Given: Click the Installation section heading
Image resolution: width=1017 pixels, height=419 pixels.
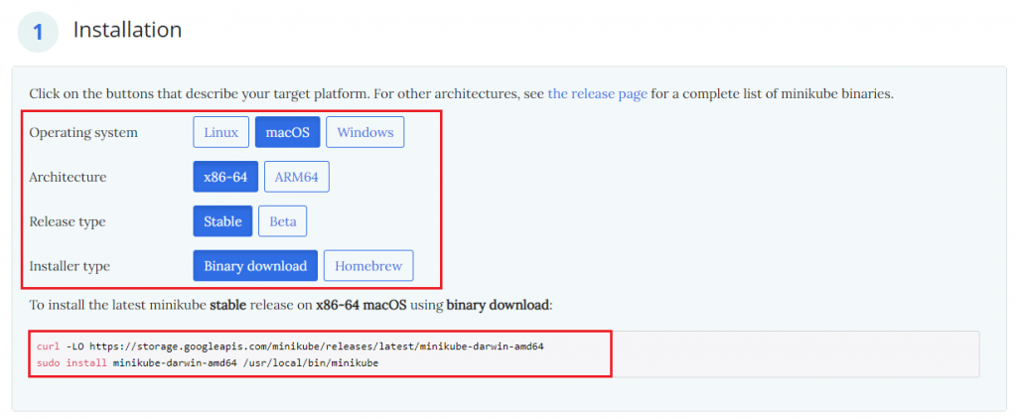Looking at the screenshot, I should coord(127,29).
